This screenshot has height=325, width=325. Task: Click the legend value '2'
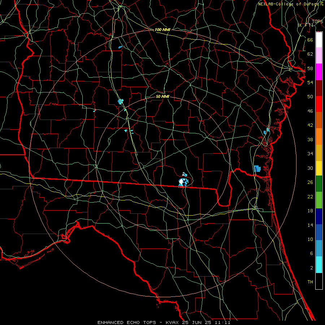point(311,268)
